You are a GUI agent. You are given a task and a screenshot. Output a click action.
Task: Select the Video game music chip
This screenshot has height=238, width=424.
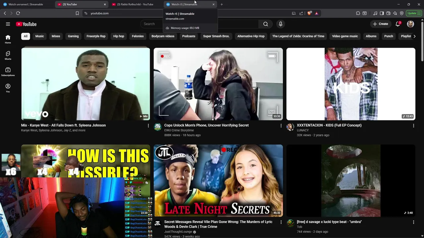(x=345, y=36)
